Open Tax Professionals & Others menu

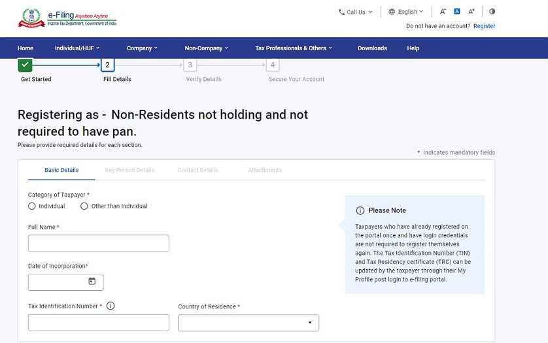pos(294,48)
